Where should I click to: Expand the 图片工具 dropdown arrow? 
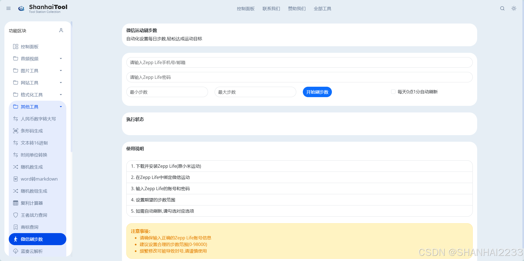(x=61, y=71)
